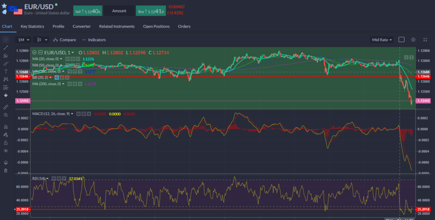Switch to the Key Statistics tab
Screen dimensions: 435x220
click(32, 26)
